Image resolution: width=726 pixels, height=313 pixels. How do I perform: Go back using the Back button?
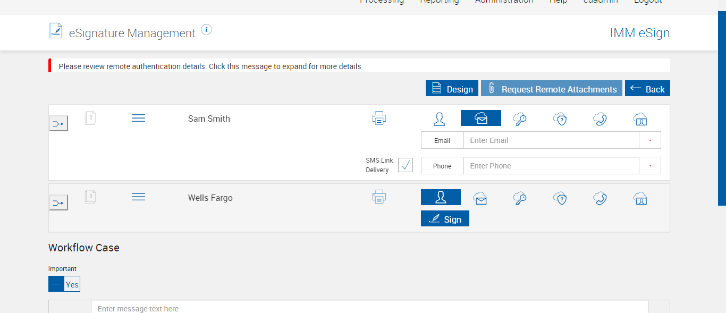pyautogui.click(x=647, y=89)
